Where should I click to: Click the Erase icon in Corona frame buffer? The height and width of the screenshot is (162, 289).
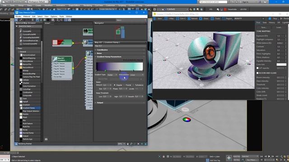coord(200,18)
